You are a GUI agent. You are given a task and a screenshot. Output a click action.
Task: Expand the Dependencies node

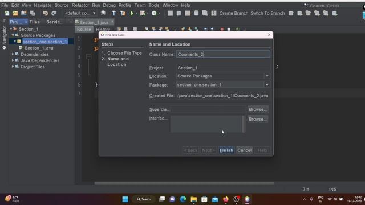pyautogui.click(x=13, y=54)
